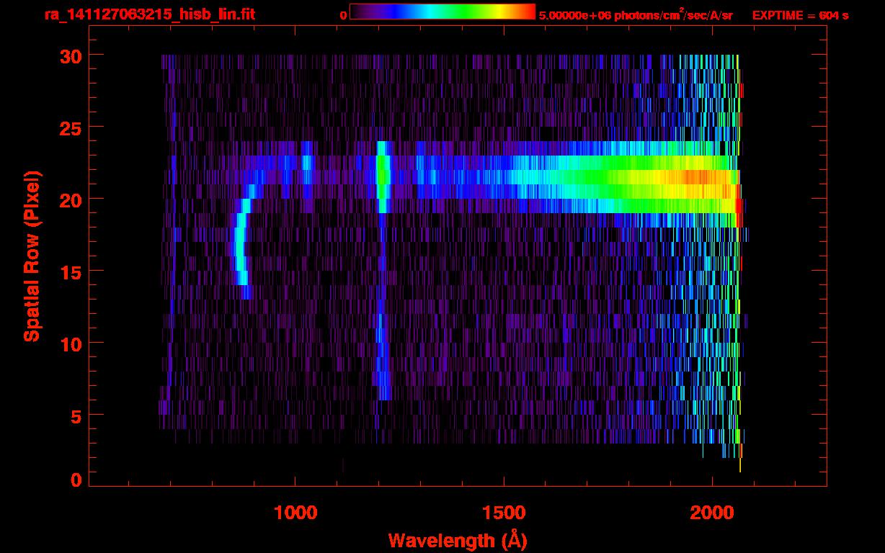
Task: Click y-axis tick label 30
Action: coord(71,55)
